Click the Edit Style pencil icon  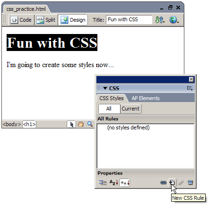(181, 183)
